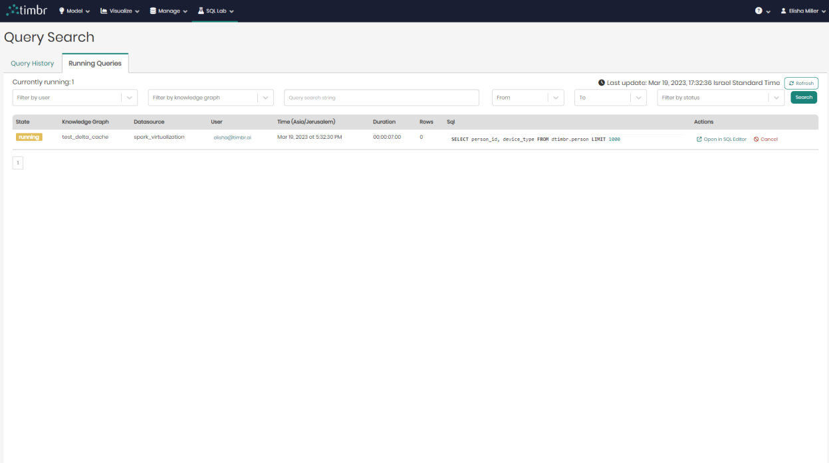Click the Manage gear icon

coord(153,10)
